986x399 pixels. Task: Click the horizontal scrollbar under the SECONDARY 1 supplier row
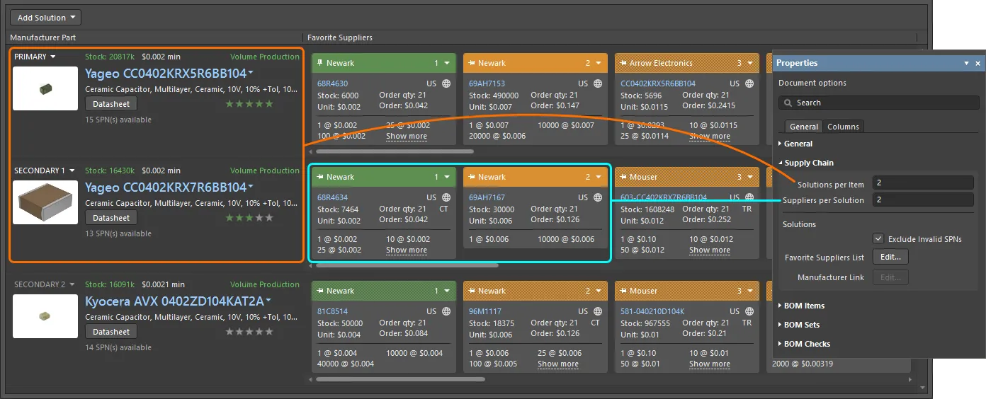pos(407,265)
